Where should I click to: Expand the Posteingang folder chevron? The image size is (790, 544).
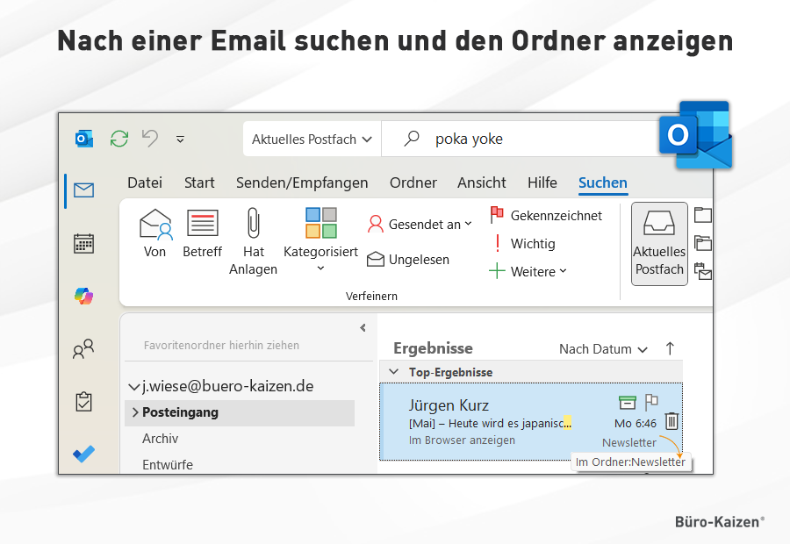(135, 412)
